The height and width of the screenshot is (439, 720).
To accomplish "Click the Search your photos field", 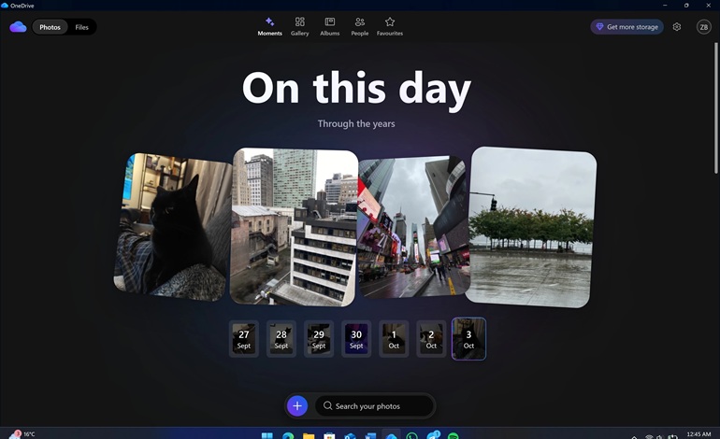I will click(374, 405).
